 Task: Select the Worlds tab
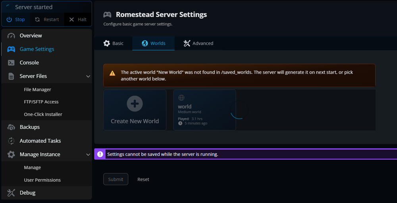coord(153,43)
